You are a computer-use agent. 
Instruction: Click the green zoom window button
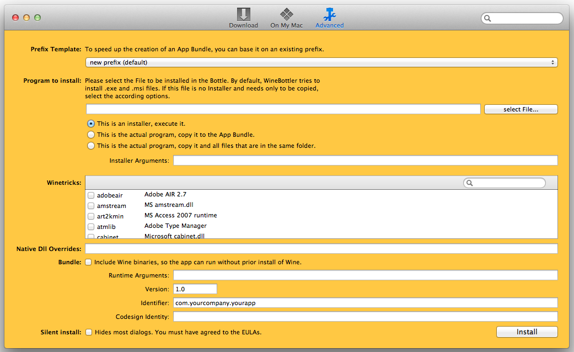pyautogui.click(x=37, y=18)
